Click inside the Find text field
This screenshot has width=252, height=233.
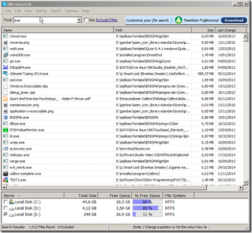tap(45, 20)
